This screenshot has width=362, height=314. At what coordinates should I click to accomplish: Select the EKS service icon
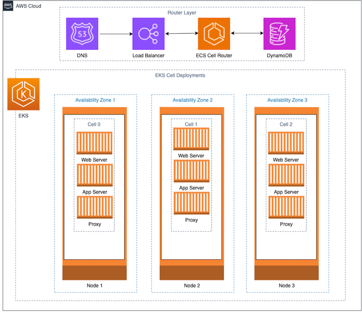tap(23, 94)
